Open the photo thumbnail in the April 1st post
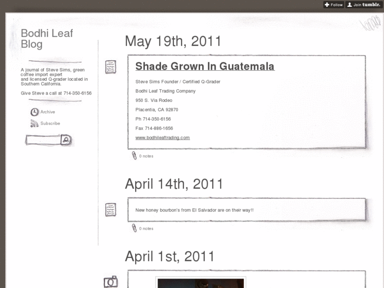This screenshot has height=288, width=384. pos(201,283)
